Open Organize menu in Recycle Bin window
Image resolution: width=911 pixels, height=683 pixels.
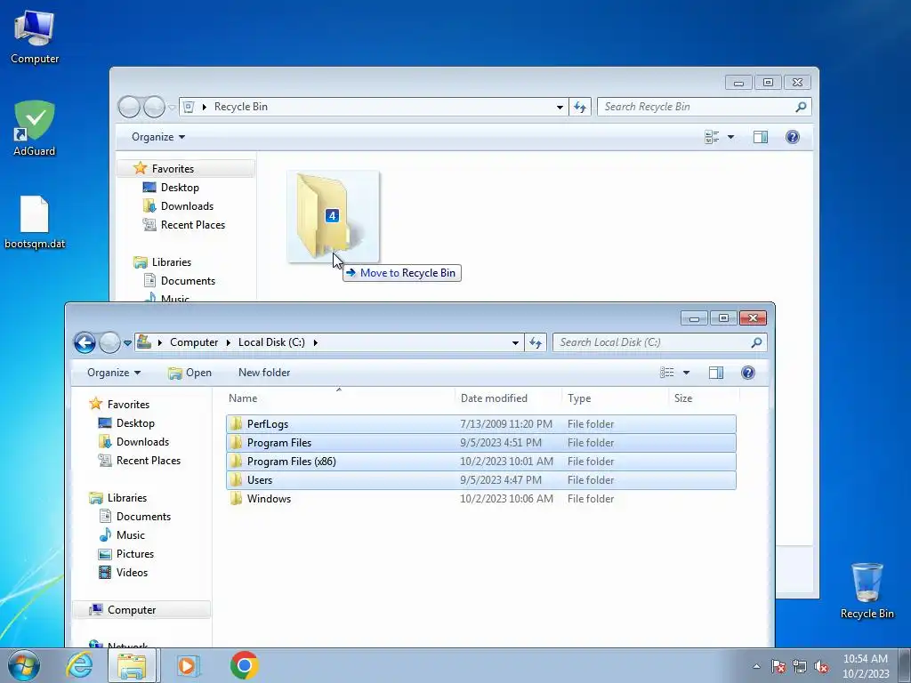click(x=158, y=137)
